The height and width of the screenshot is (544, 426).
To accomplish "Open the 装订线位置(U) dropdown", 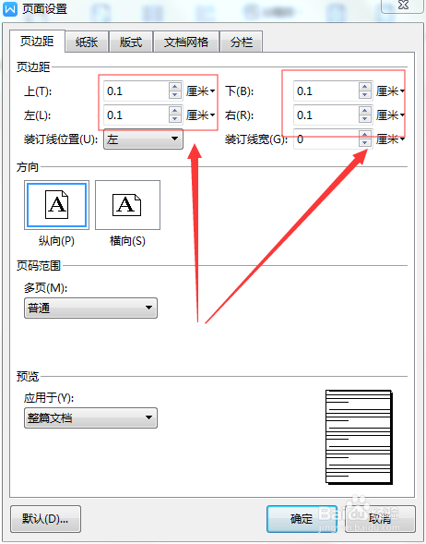I will click(144, 139).
